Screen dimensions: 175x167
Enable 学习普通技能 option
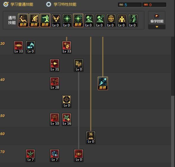[6, 4]
